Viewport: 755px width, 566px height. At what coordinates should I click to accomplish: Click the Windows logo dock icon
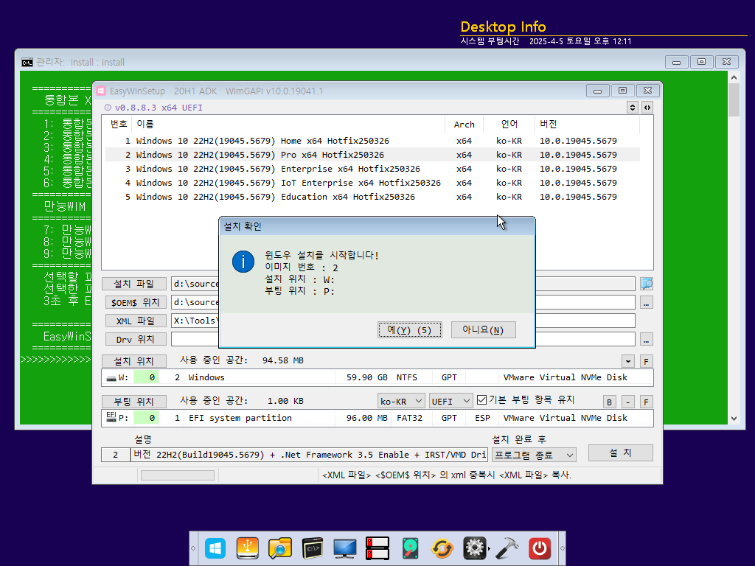click(215, 548)
